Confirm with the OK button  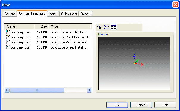[x=117, y=105]
